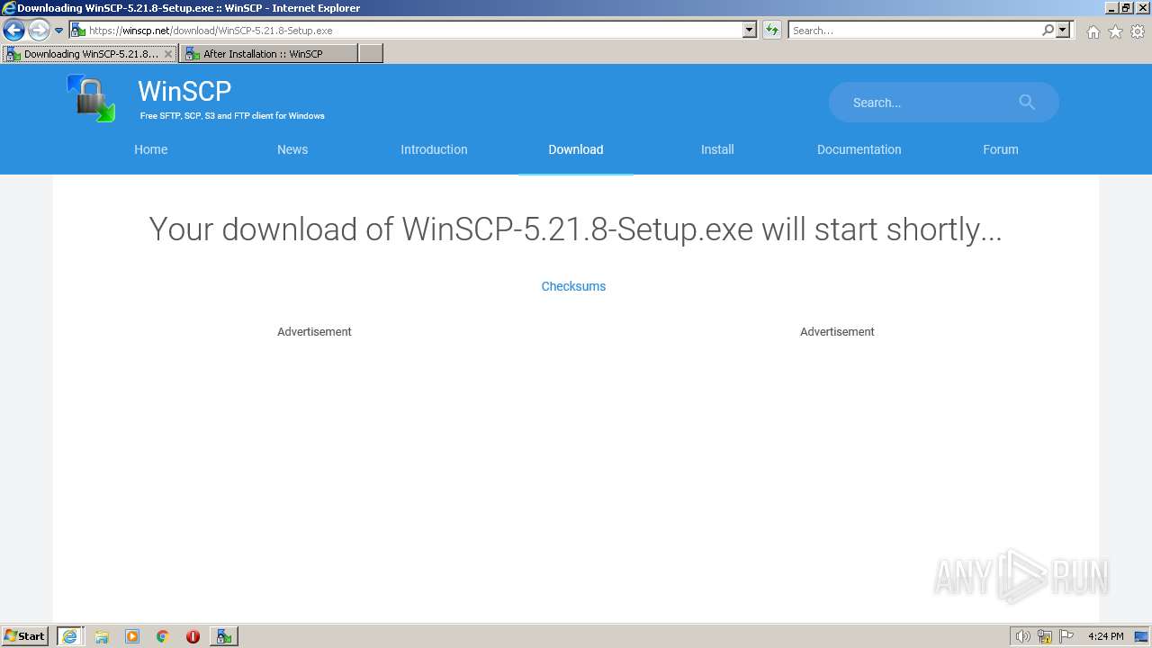The height and width of the screenshot is (648, 1152).
Task: Open the Opera taskbar icon
Action: coord(193,636)
